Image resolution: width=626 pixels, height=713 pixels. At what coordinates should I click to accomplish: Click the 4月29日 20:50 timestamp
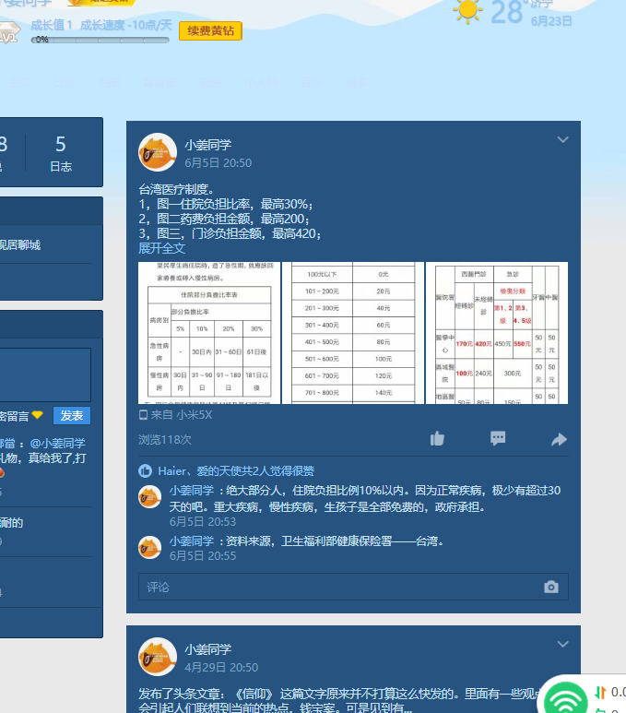[221, 667]
